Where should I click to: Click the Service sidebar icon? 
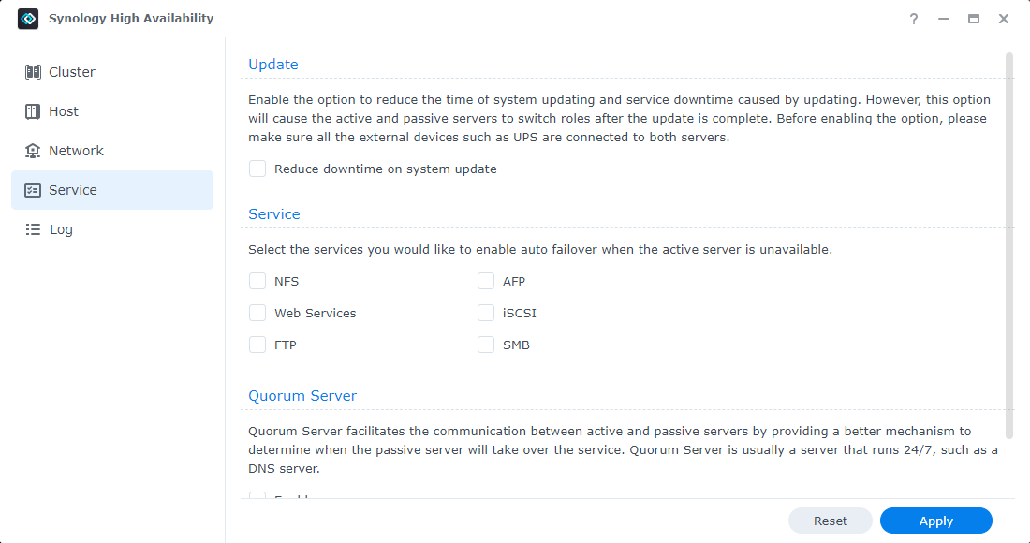pyautogui.click(x=35, y=189)
